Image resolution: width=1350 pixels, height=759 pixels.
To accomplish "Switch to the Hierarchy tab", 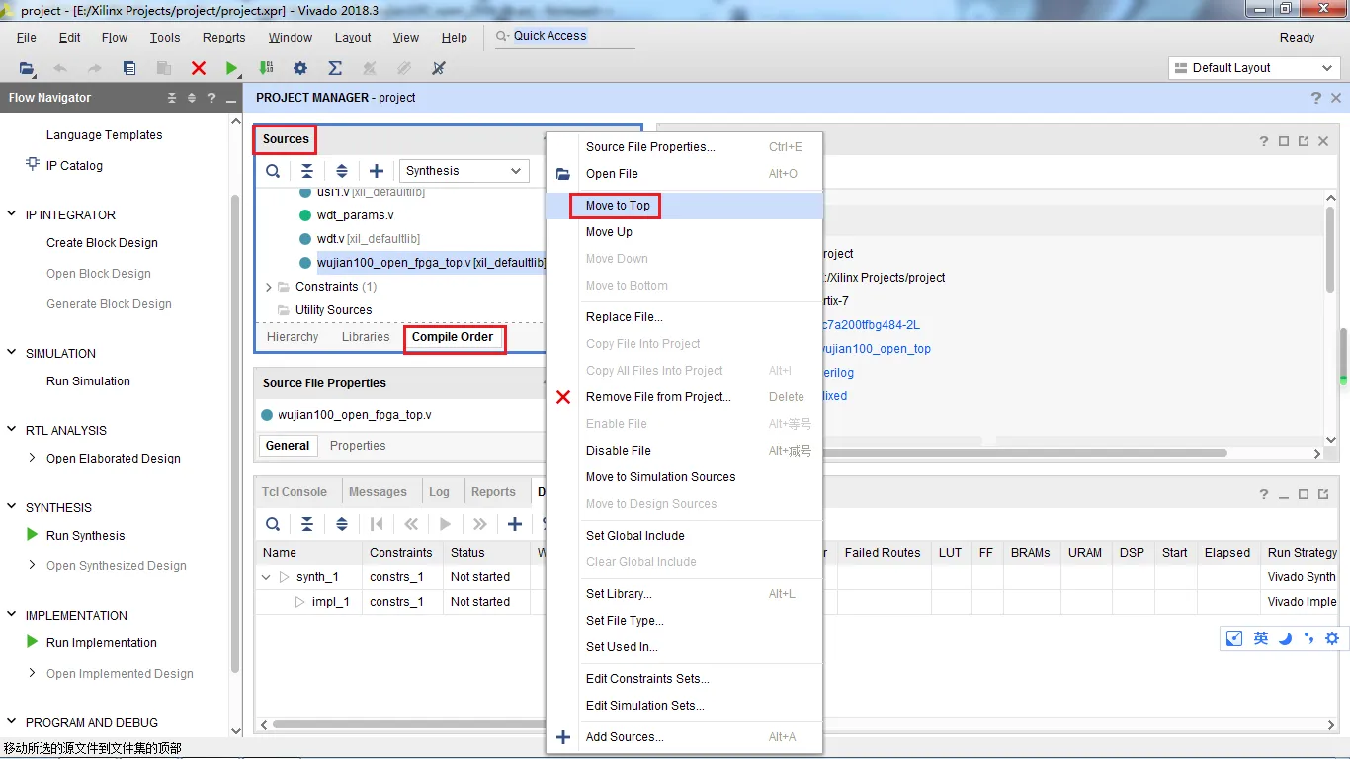I will point(293,337).
